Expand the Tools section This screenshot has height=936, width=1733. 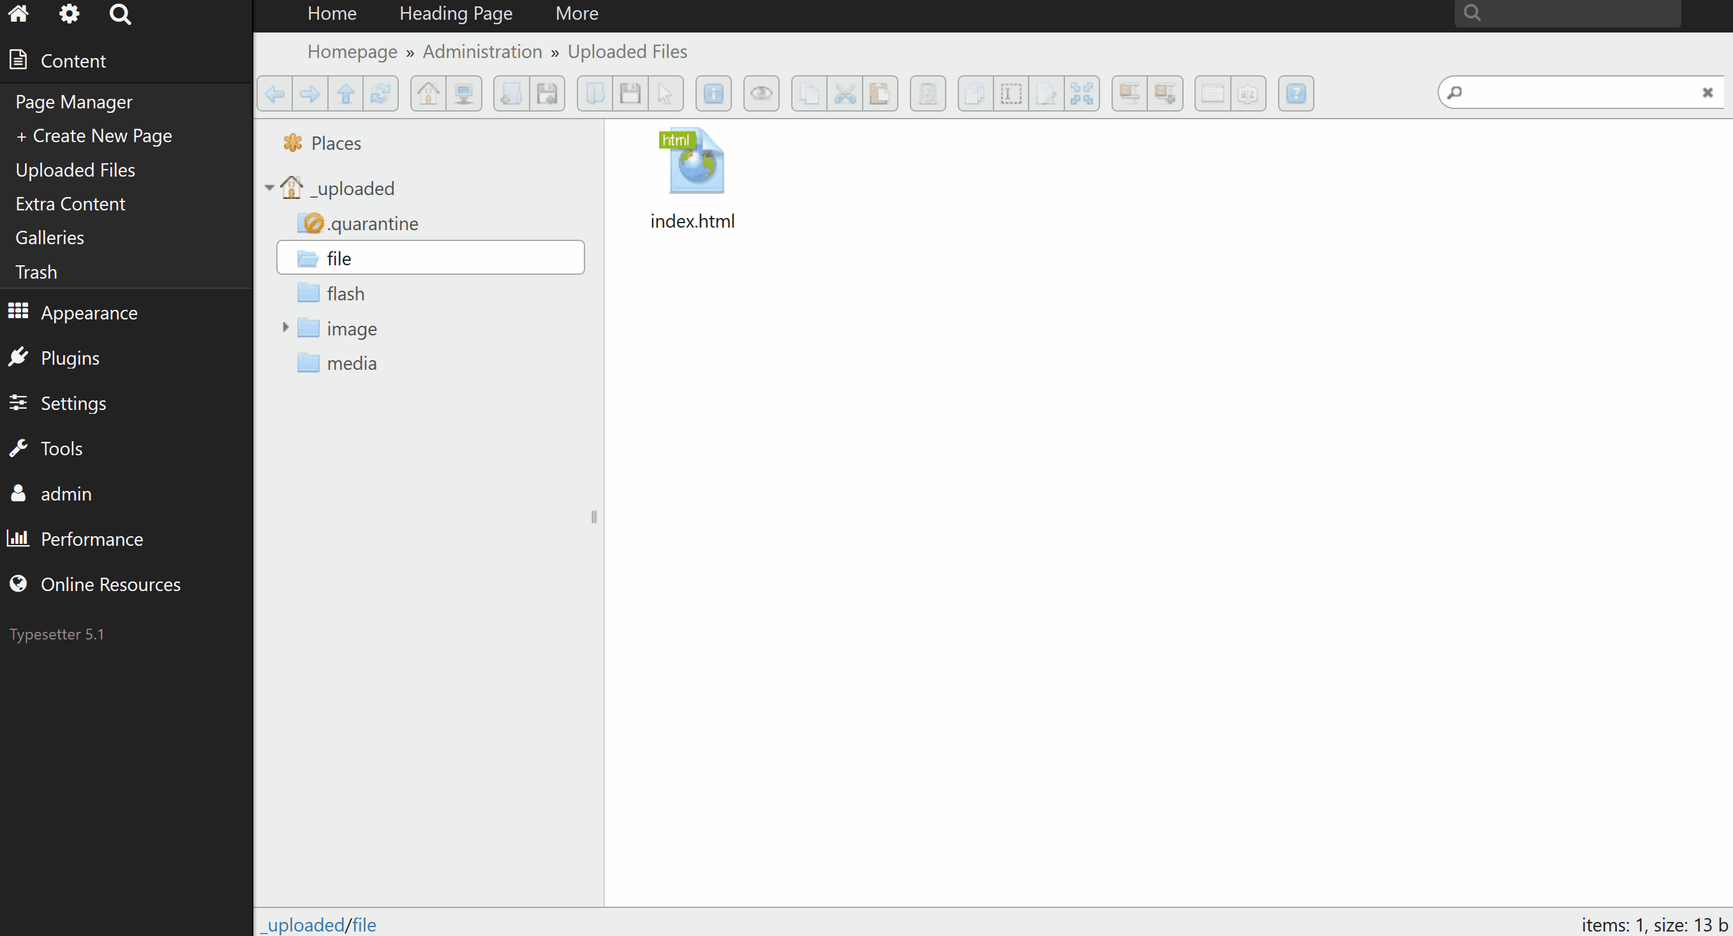click(126, 448)
